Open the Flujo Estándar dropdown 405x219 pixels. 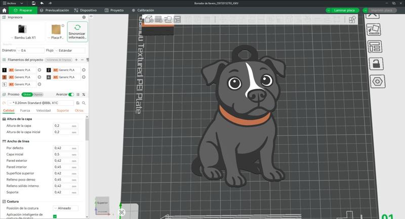(x=70, y=51)
